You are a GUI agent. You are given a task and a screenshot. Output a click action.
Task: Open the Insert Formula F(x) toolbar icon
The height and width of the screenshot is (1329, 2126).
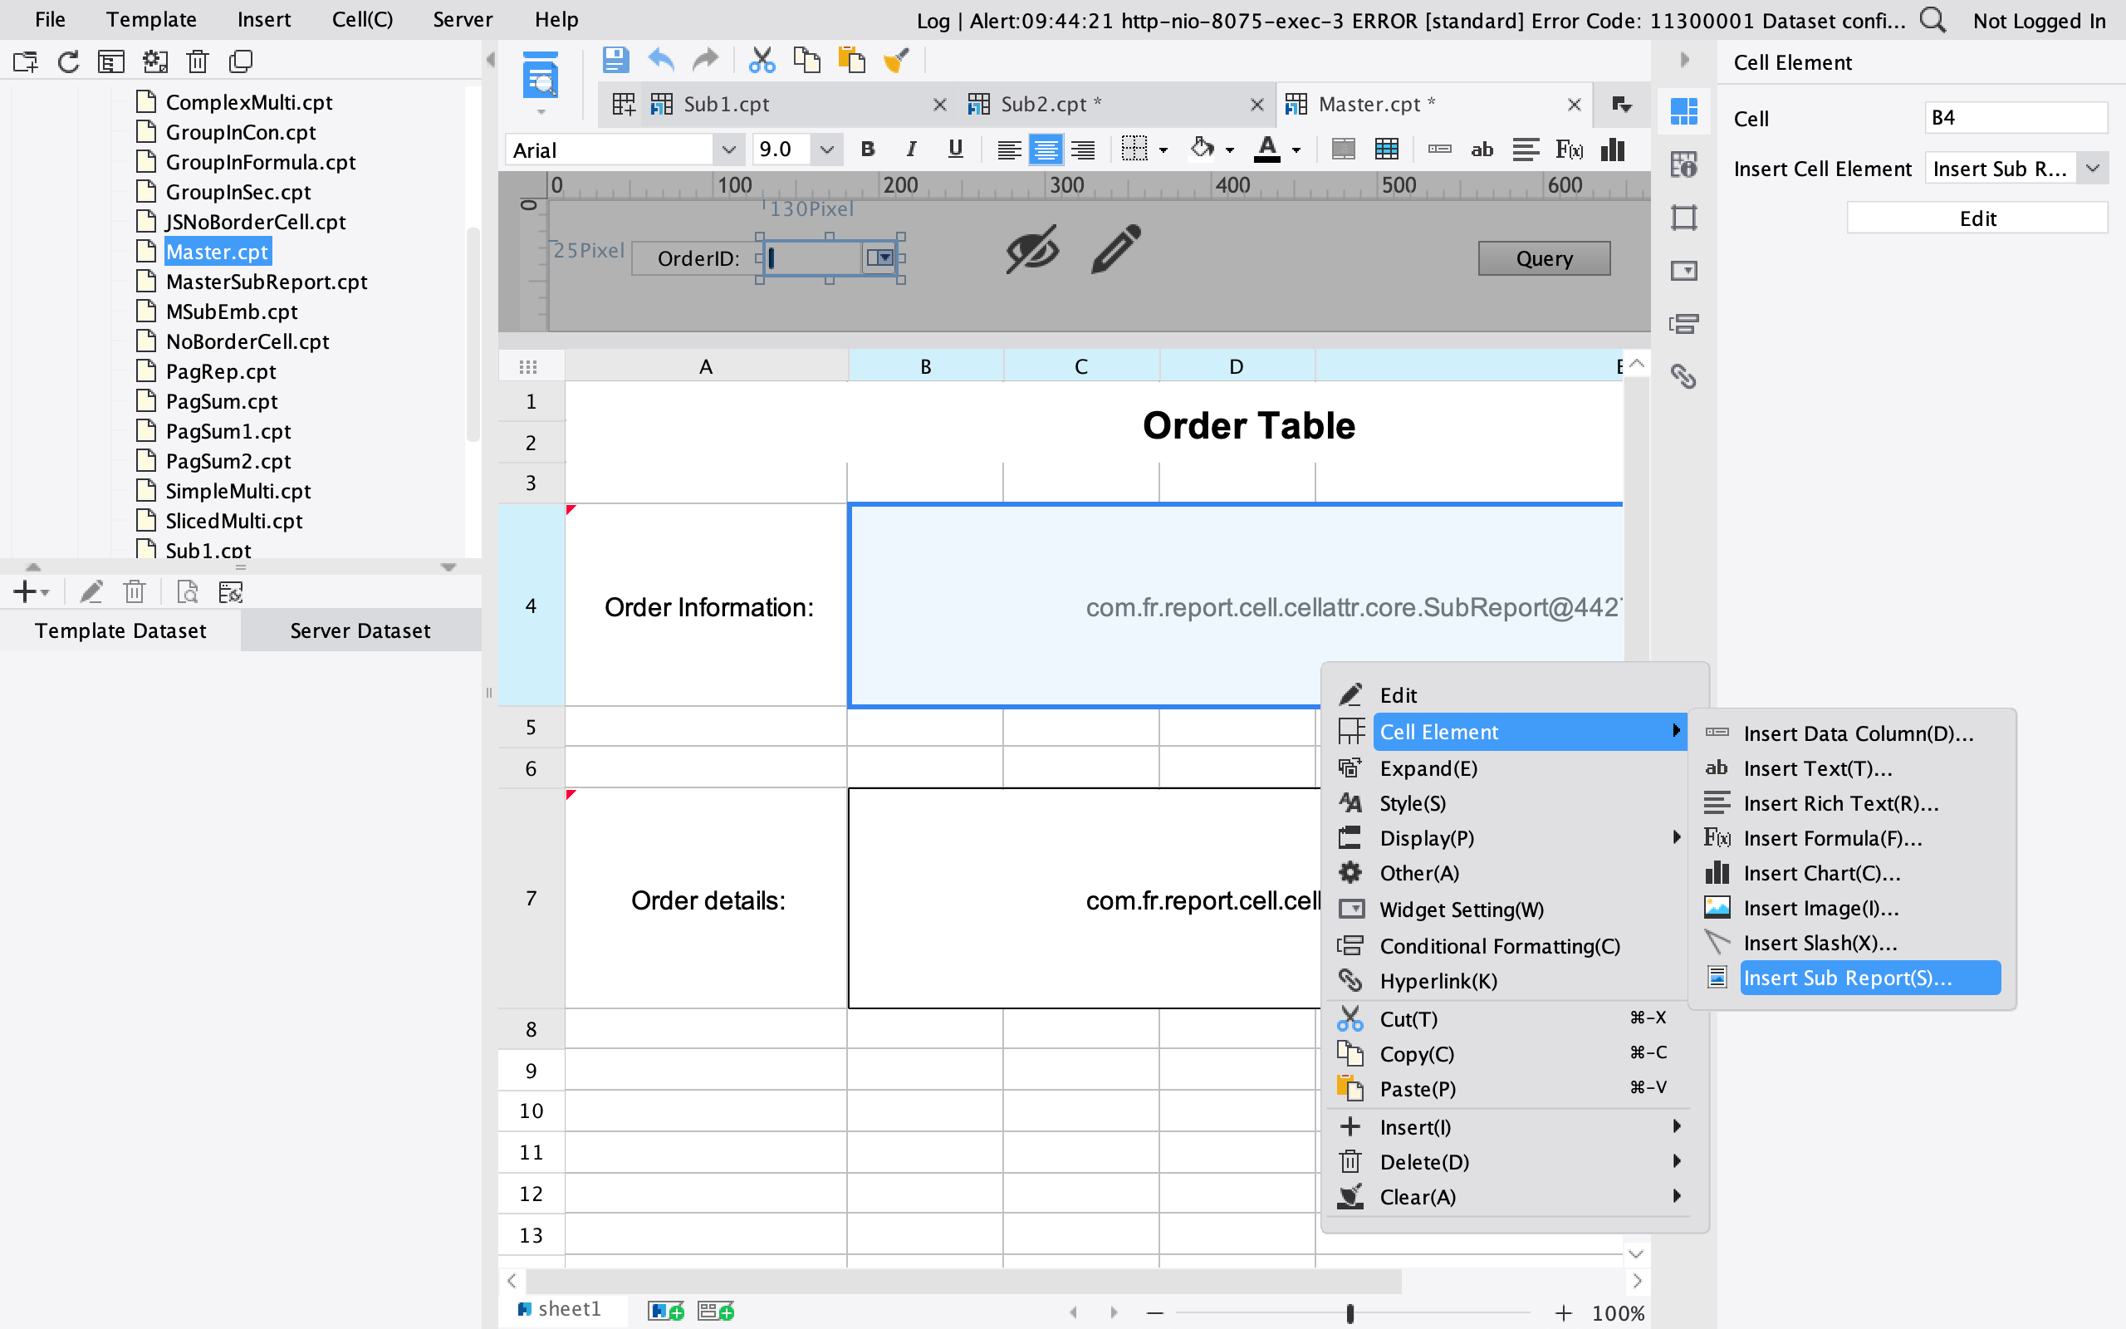1569,150
